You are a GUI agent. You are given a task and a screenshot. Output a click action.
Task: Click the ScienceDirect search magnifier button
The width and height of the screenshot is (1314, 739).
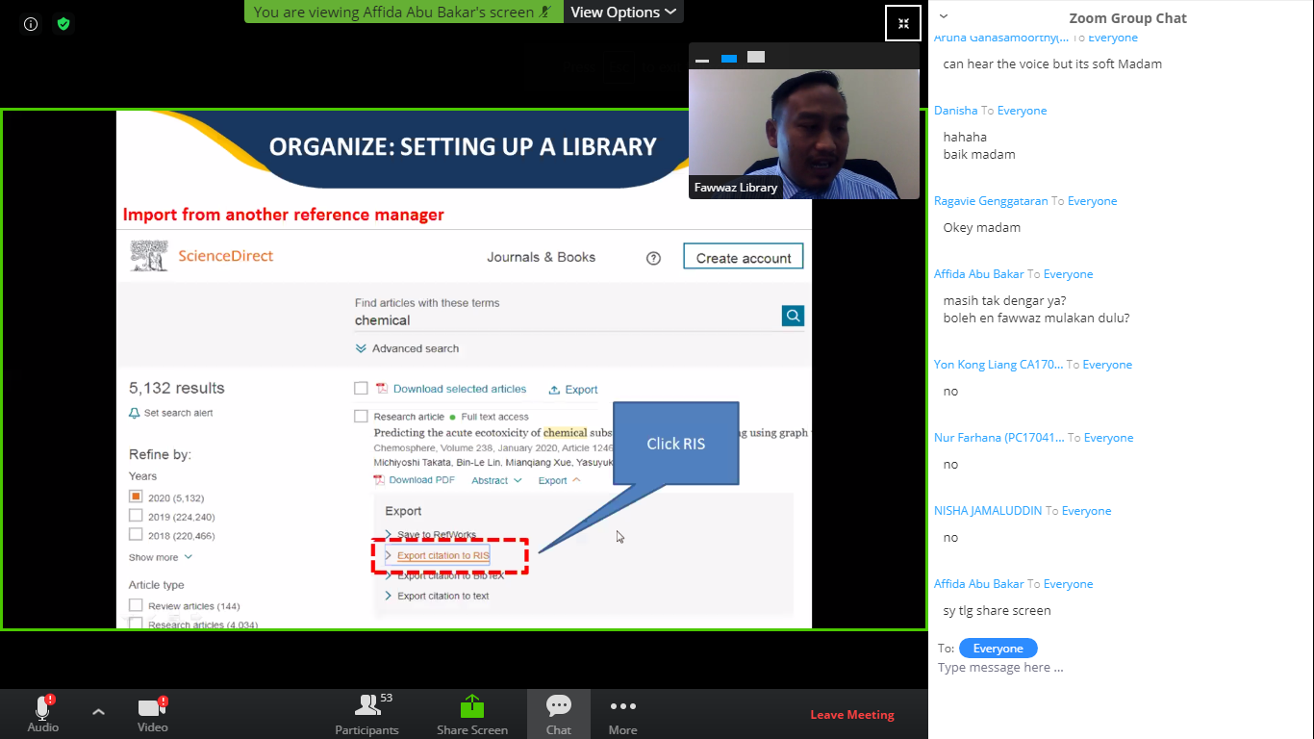click(793, 316)
